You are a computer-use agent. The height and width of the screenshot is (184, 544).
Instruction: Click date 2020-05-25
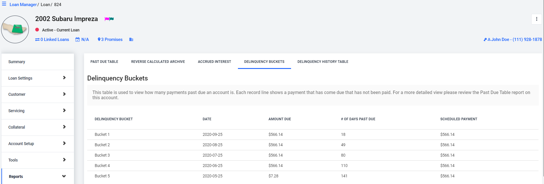point(213,176)
